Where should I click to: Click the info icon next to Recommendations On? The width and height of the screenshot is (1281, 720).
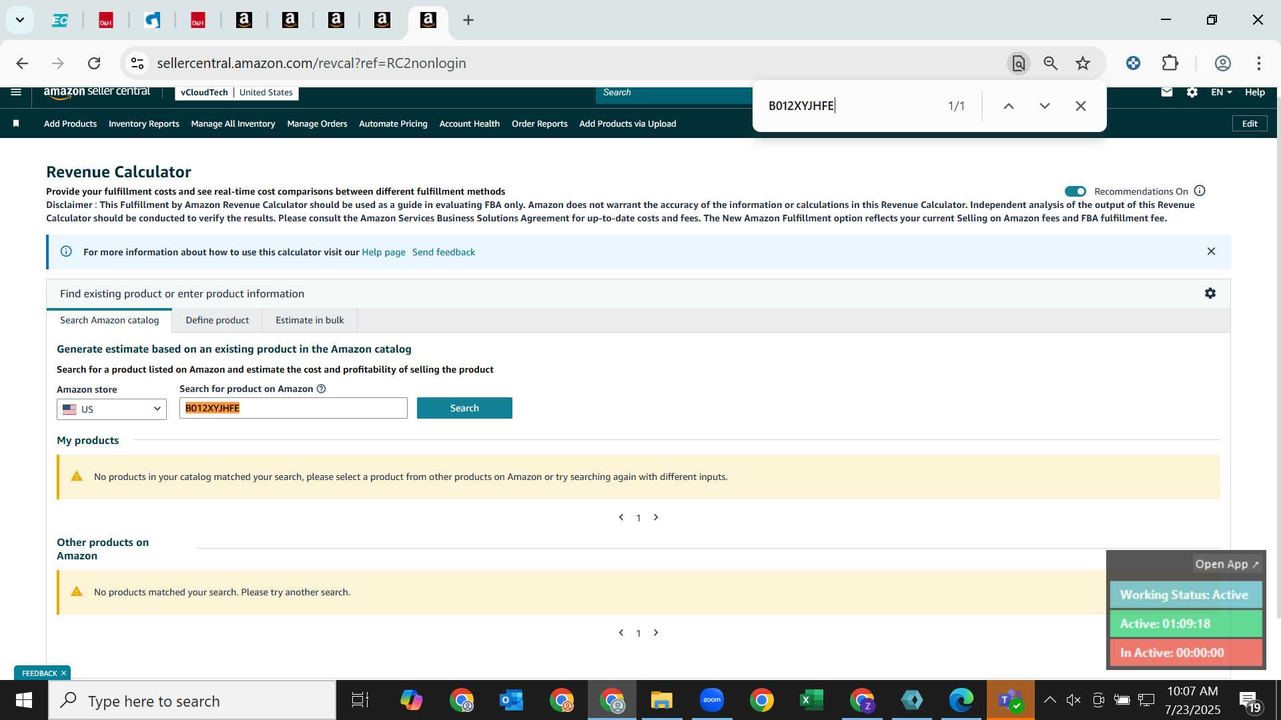click(x=1200, y=191)
